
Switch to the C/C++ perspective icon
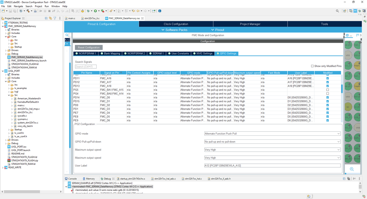tap(350, 11)
